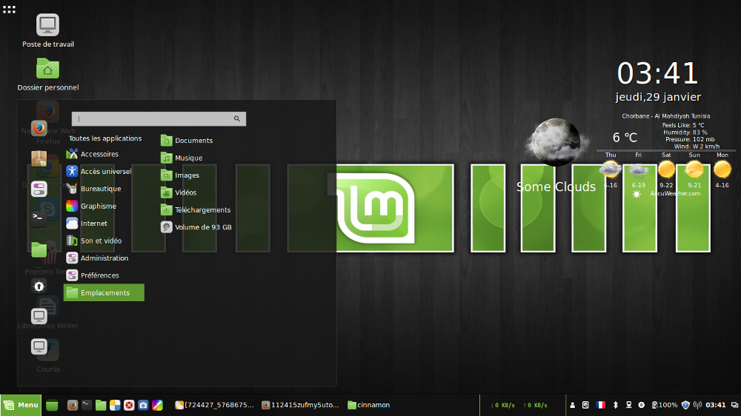The image size is (741, 416).
Task: Select Toutes les applications
Action: pyautogui.click(x=105, y=138)
